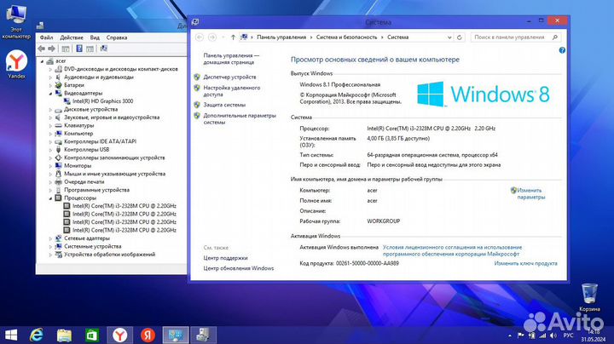Open the Yandex browser desktop icon

point(16,65)
